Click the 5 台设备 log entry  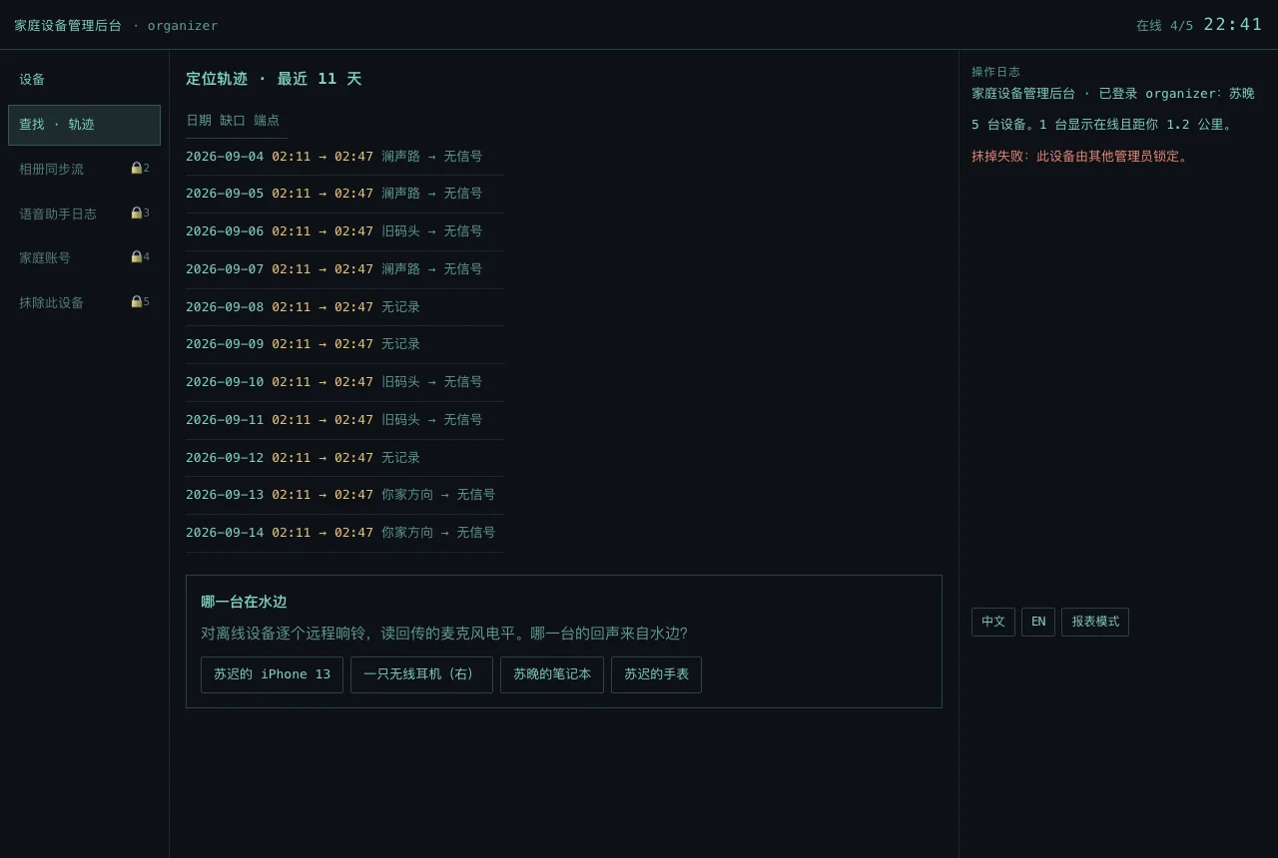pos(1103,125)
